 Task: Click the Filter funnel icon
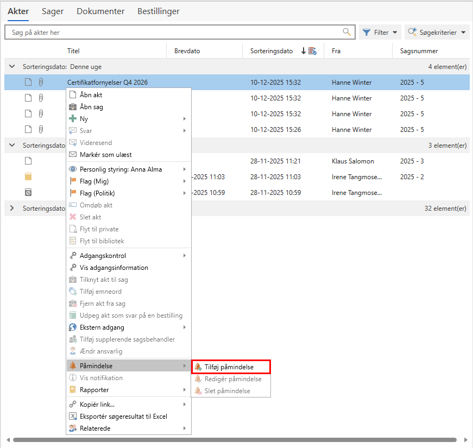(366, 32)
